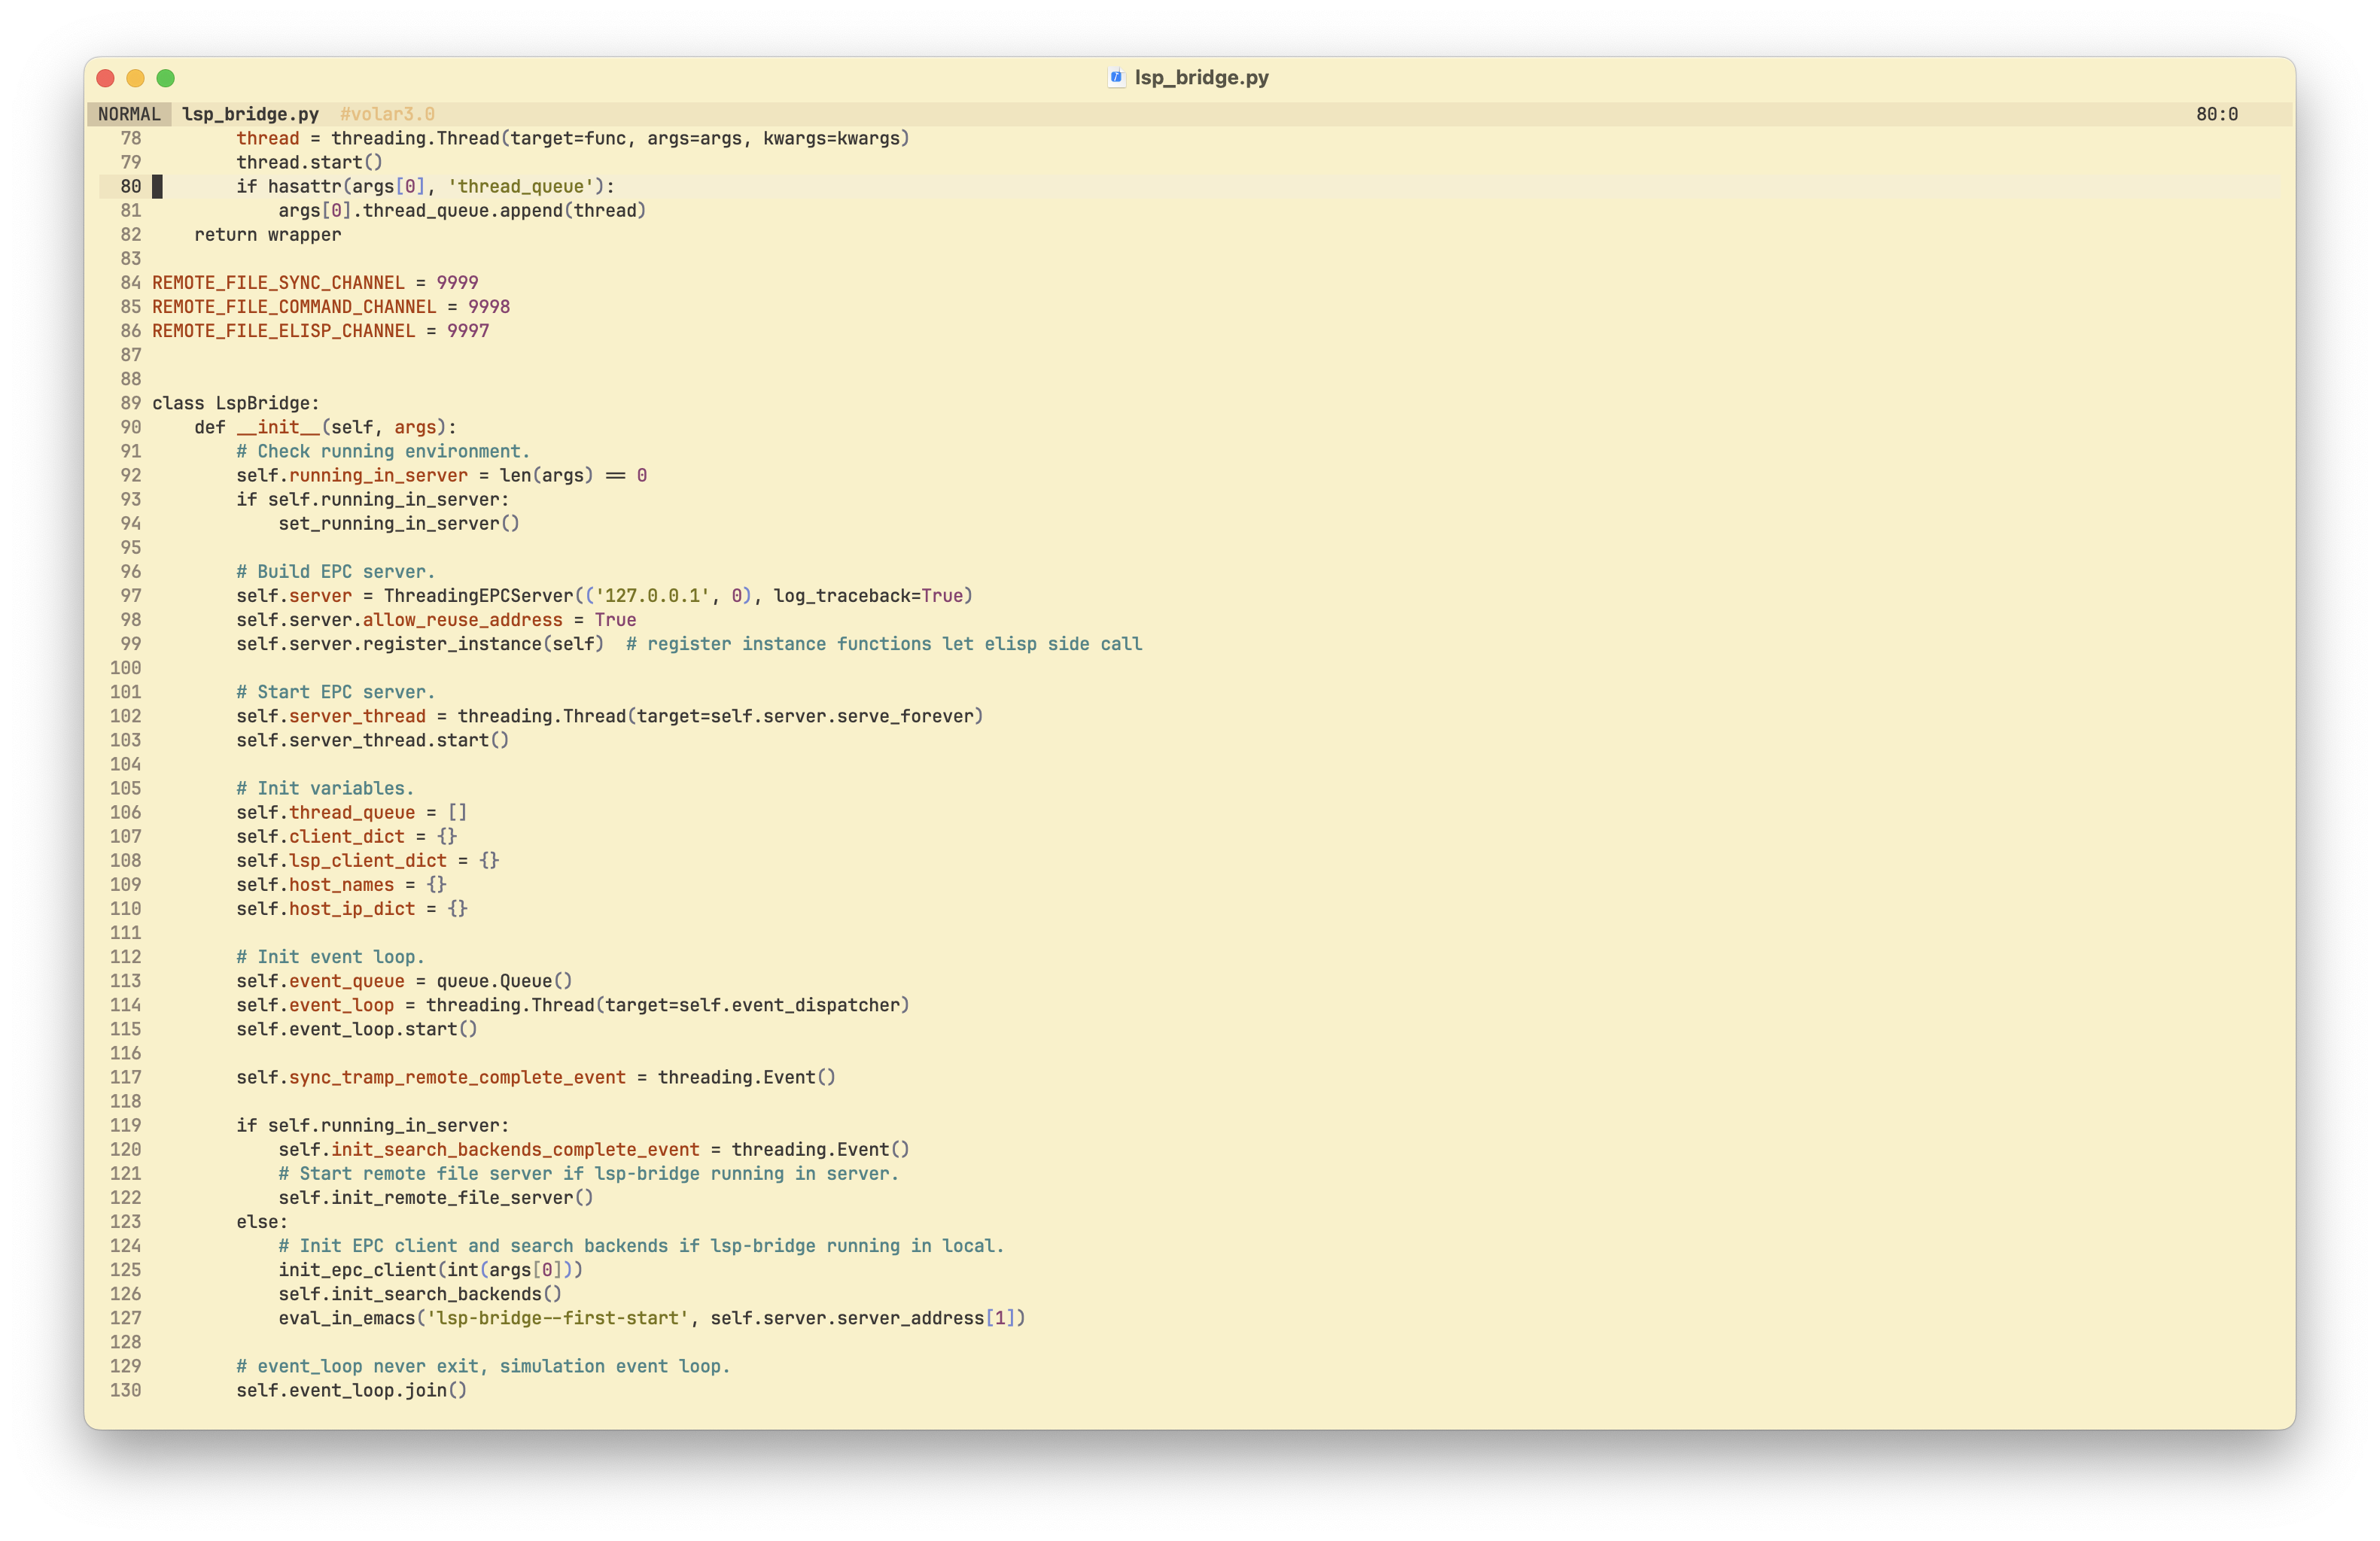Click line number 89 in the gutter
Screen dimensions: 2380x1541
point(130,403)
